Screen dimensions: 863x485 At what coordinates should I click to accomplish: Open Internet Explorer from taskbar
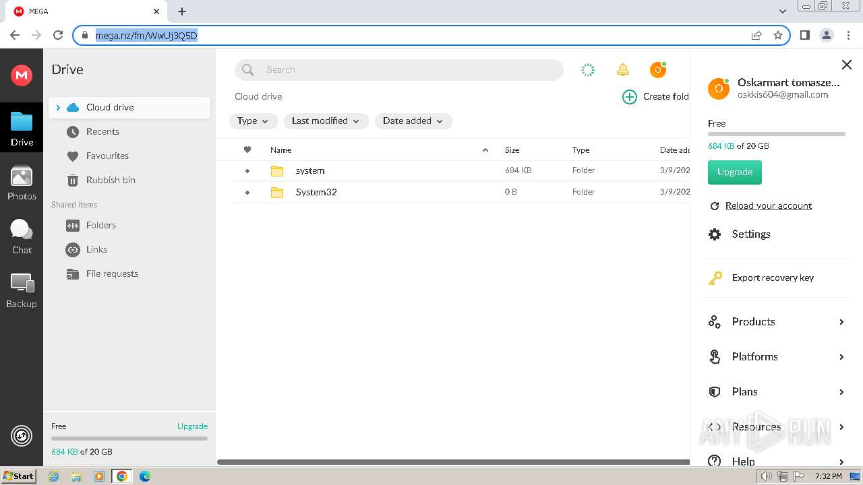pyautogui.click(x=54, y=476)
